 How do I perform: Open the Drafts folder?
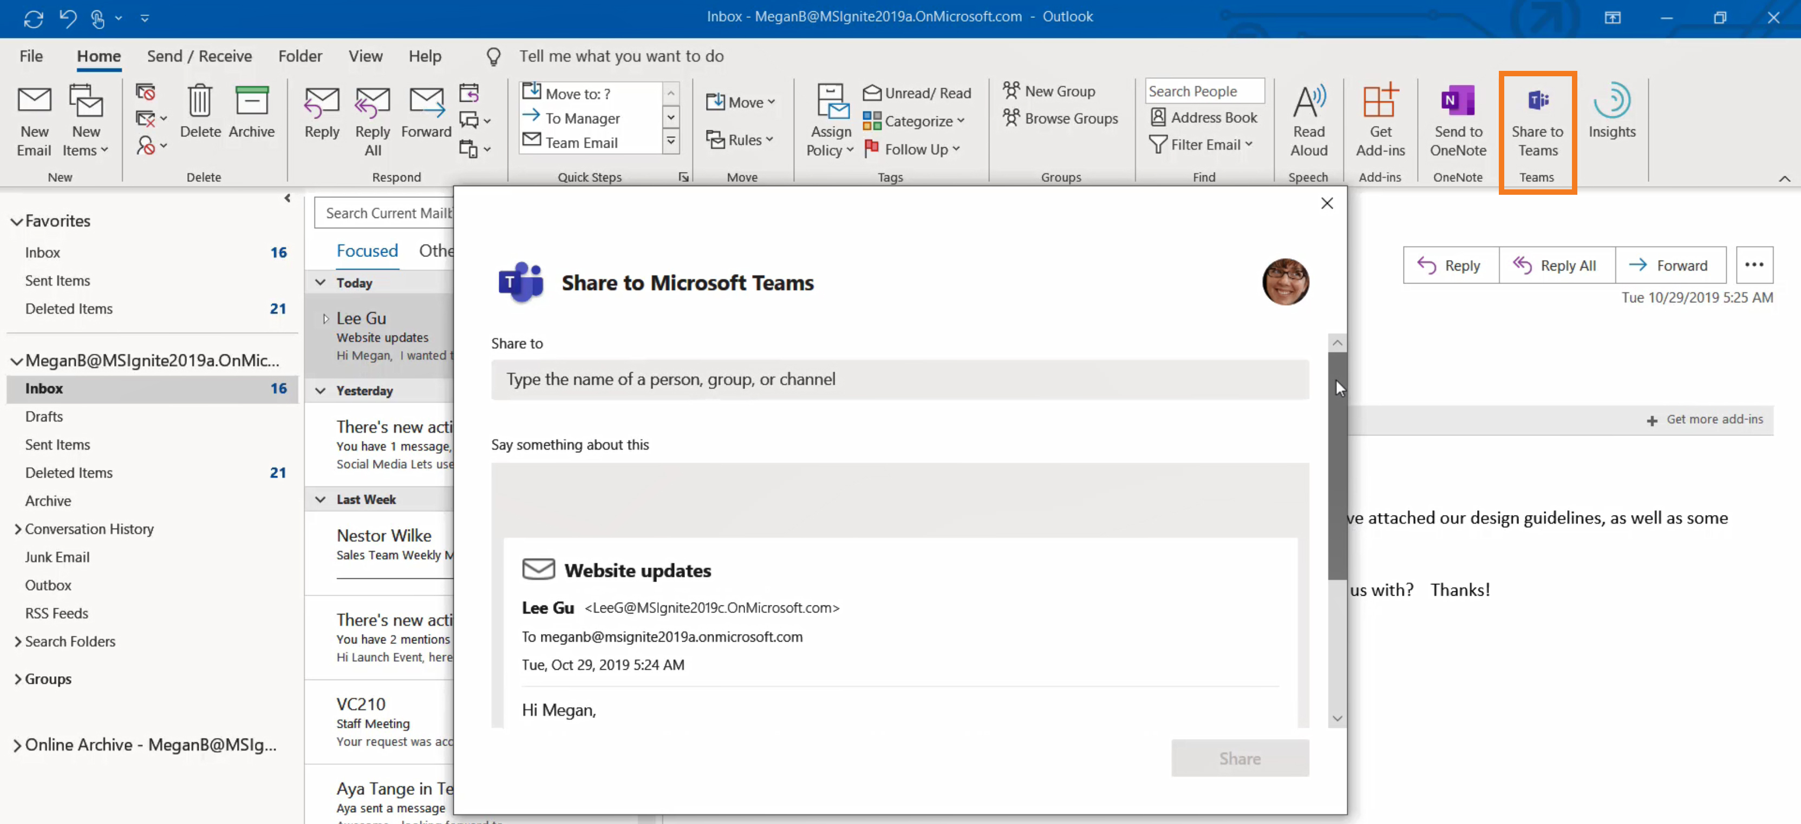[44, 416]
